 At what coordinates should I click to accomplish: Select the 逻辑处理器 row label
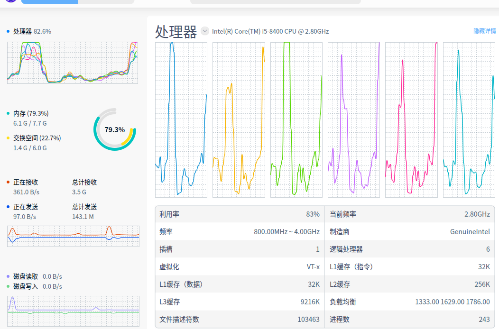tap(346, 249)
